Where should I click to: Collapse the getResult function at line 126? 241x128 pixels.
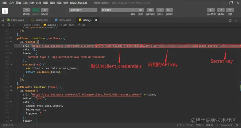(x=11, y=87)
